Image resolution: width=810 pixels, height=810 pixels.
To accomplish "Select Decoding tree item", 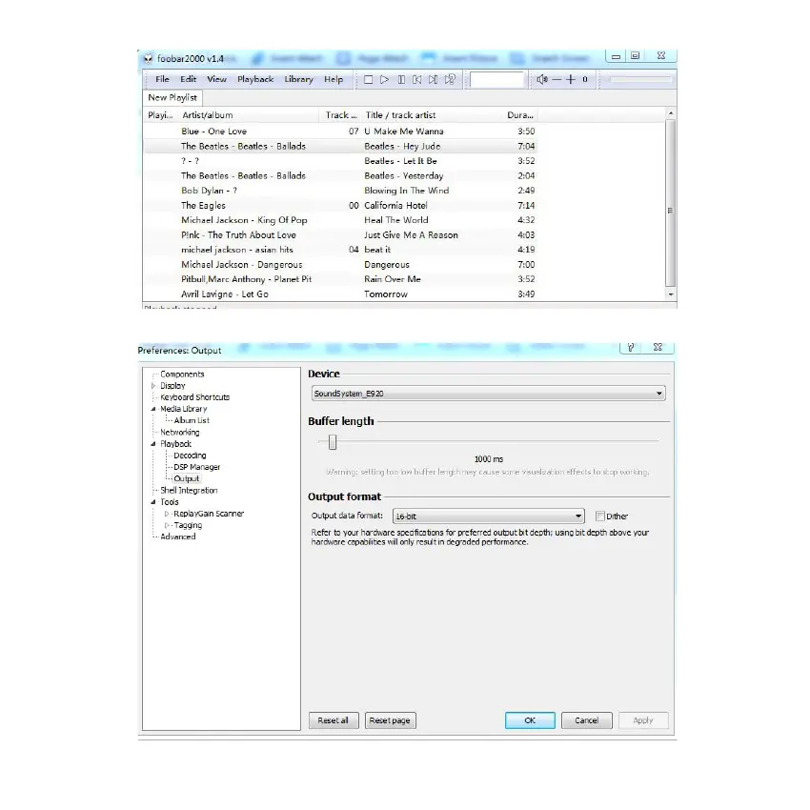I will 190,456.
